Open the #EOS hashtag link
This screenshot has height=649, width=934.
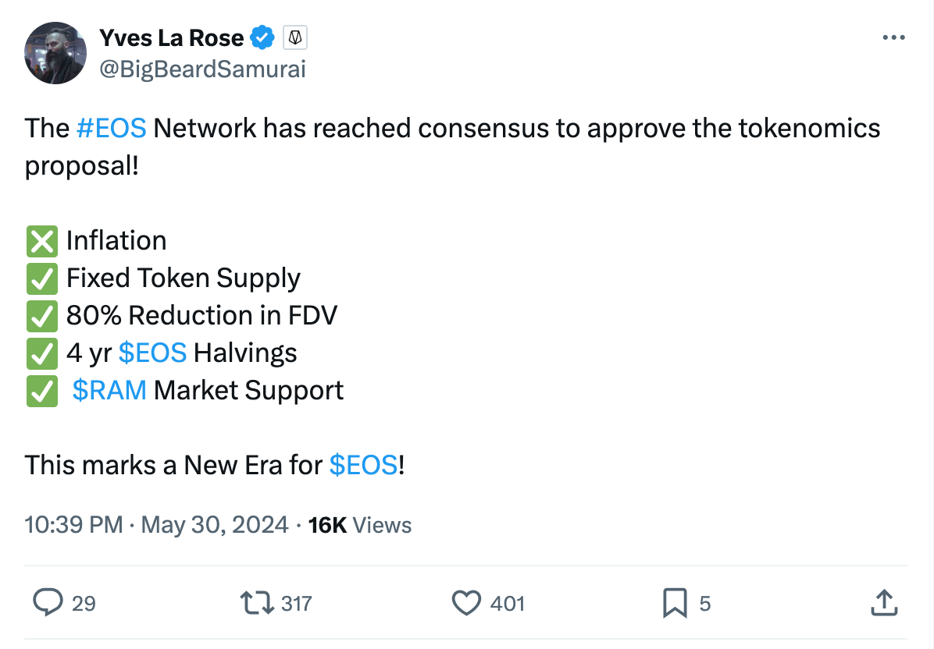click(x=112, y=129)
